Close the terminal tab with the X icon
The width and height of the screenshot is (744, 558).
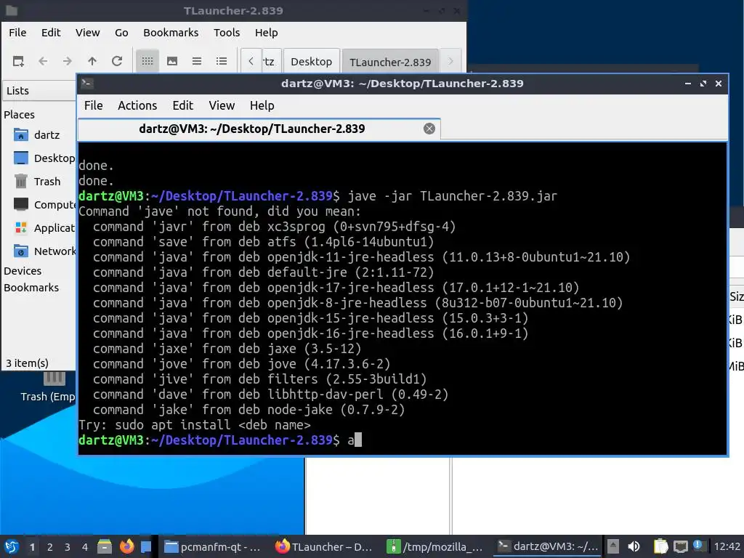(x=429, y=129)
